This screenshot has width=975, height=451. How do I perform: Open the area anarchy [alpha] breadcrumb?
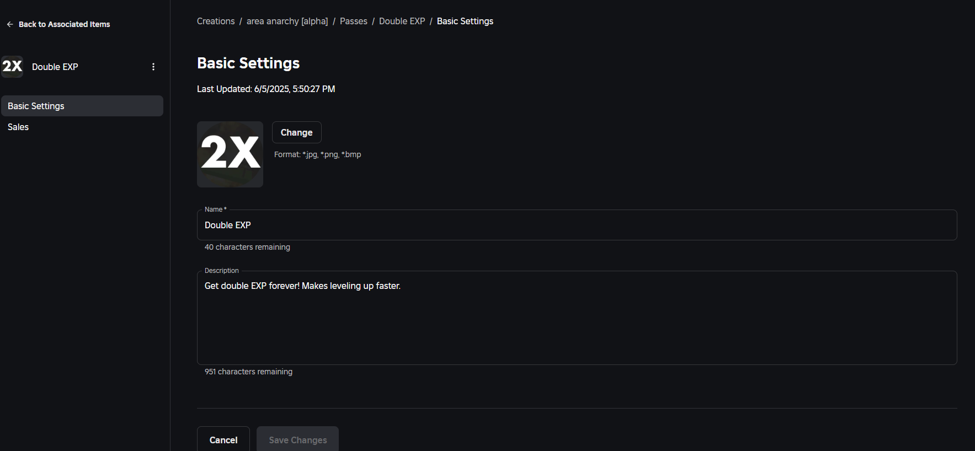coord(287,21)
